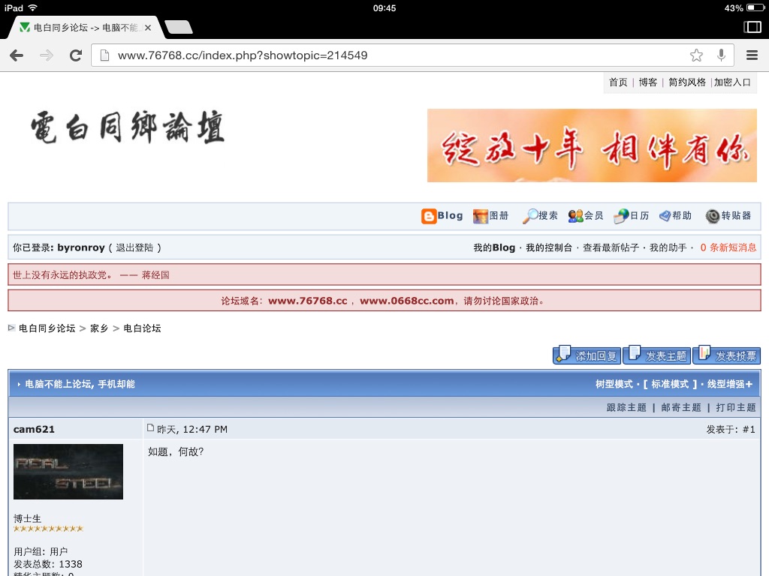Open the 搜索 search page

[x=541, y=216]
